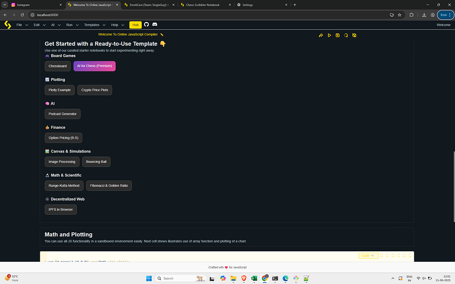This screenshot has height=284, width=455.
Task: Open the Edit menu
Action: 39,25
